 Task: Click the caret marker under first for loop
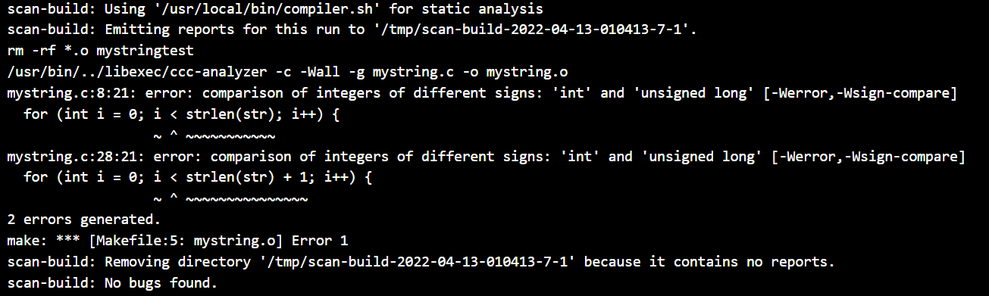(173, 137)
